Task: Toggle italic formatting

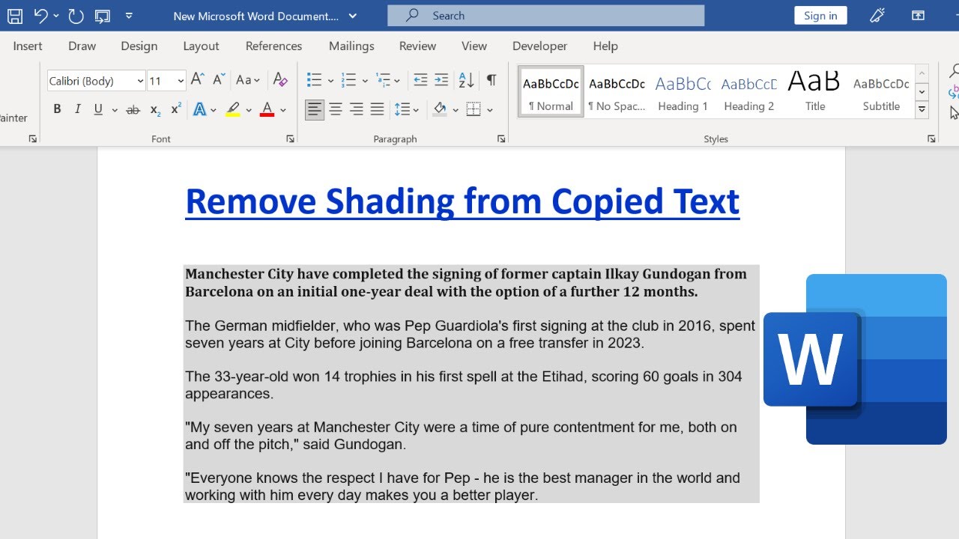Action: tap(77, 109)
